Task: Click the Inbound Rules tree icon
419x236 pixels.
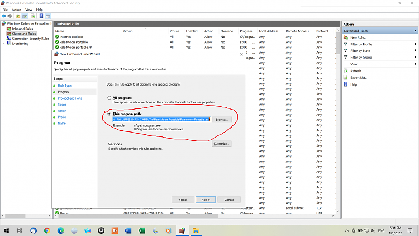Action: [x=8, y=29]
